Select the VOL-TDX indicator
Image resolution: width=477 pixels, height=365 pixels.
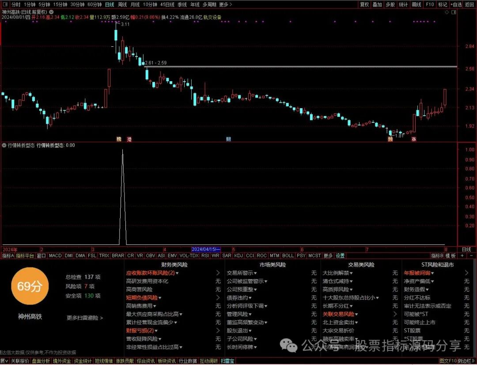[189, 256]
